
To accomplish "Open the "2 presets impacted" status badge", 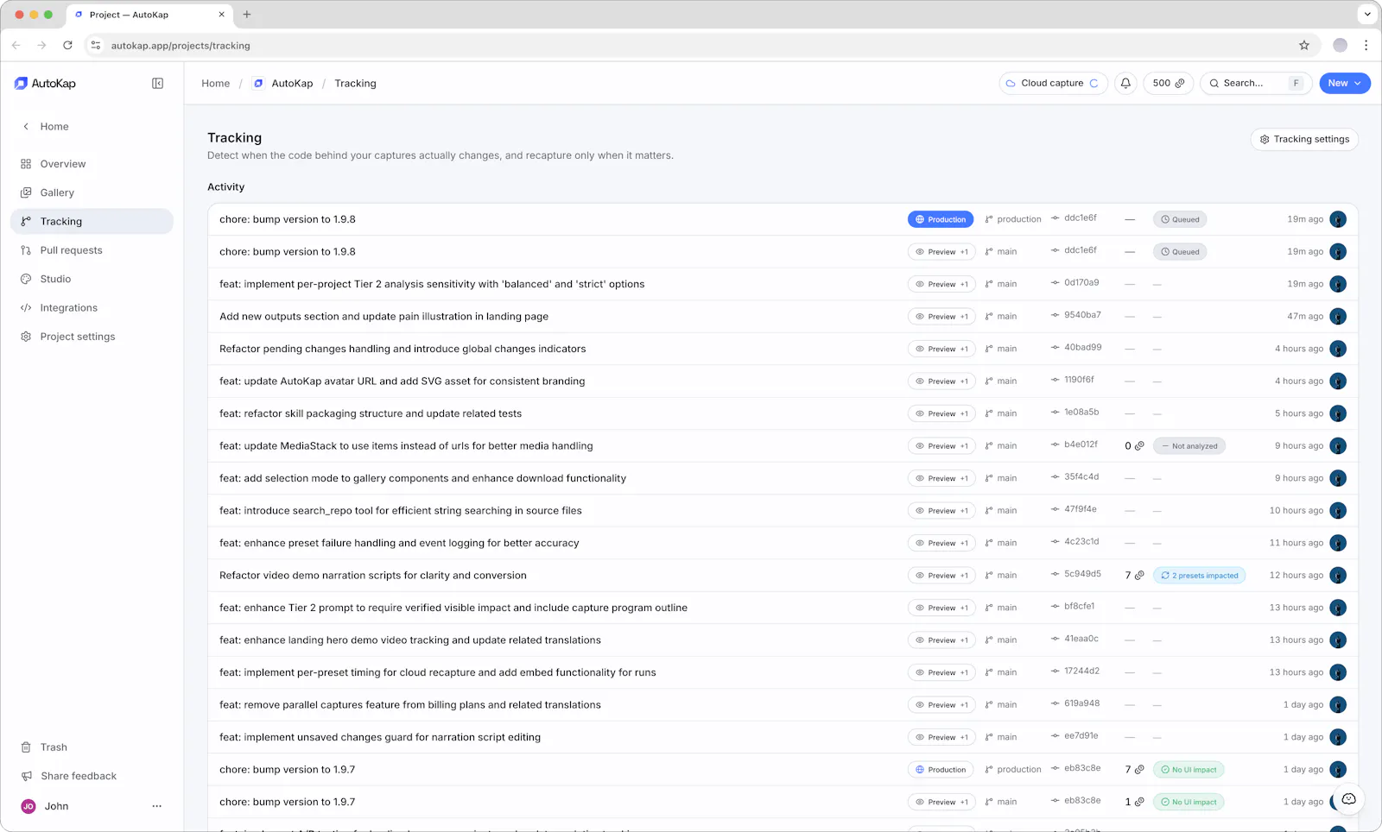I will point(1199,576).
